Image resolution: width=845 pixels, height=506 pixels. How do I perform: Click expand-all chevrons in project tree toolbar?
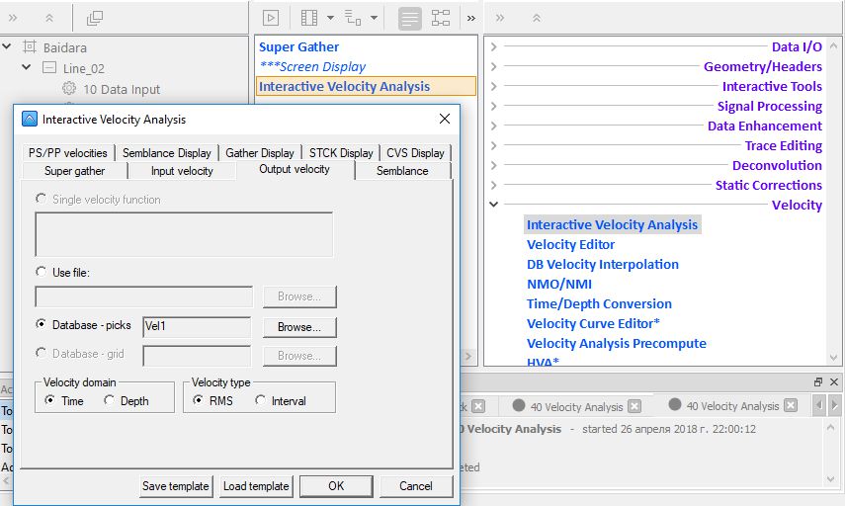click(13, 18)
